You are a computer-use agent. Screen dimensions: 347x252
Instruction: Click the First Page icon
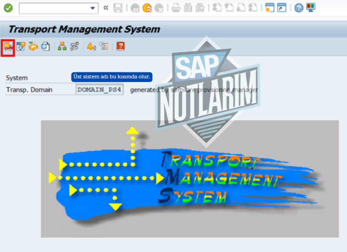[217, 8]
